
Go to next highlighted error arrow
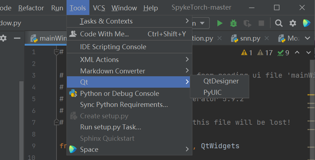309,53
